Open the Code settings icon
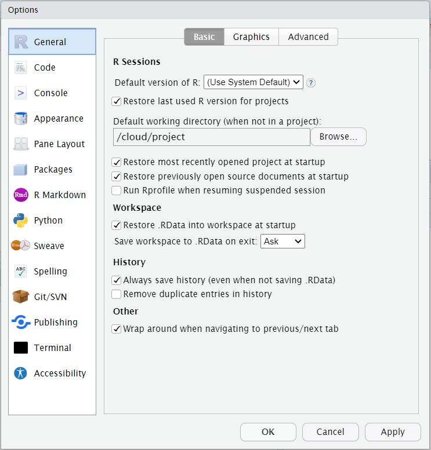Screen dimensions: 431x450 [21, 68]
